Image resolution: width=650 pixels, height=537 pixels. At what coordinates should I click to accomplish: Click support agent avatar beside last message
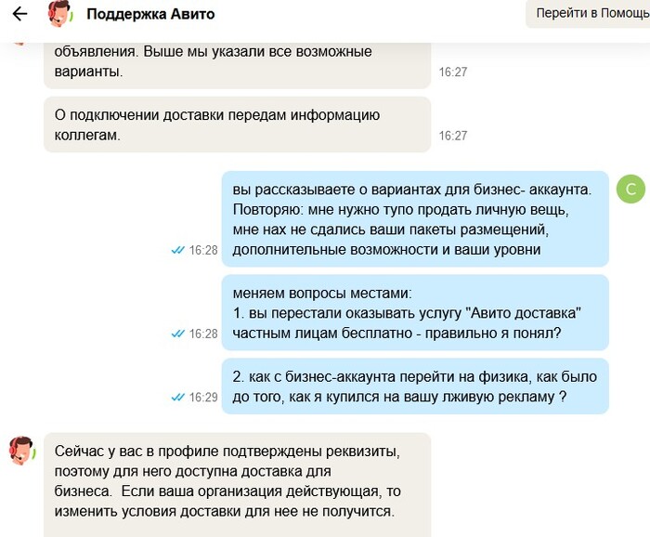pyautogui.click(x=21, y=450)
